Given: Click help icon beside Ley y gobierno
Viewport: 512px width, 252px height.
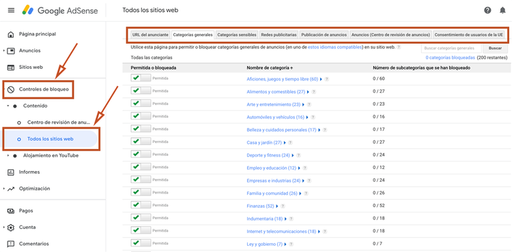Looking at the screenshot, I should (x=291, y=245).
